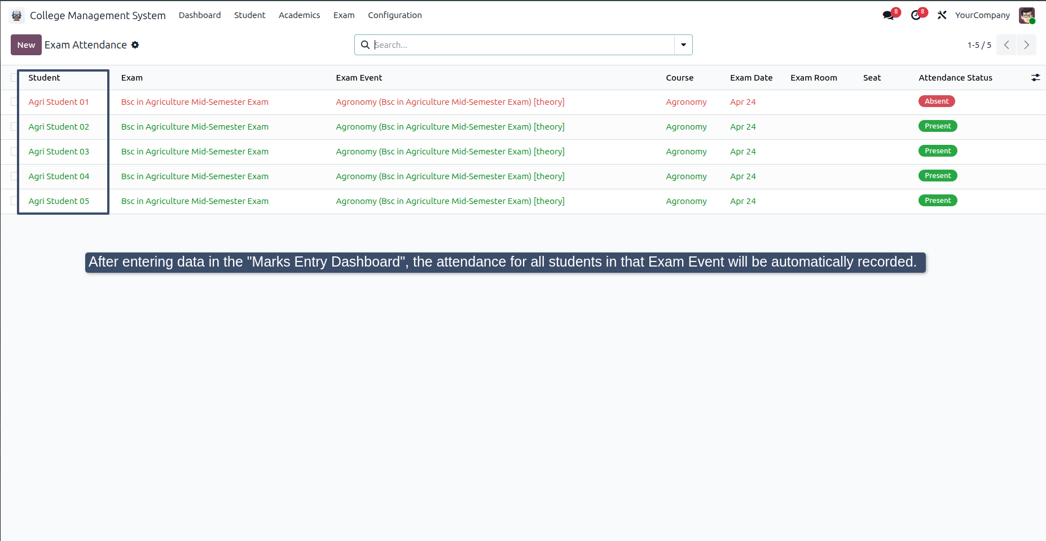Viewport: 1046px width, 541px height.
Task: Focus the Search input field
Action: tap(523, 45)
